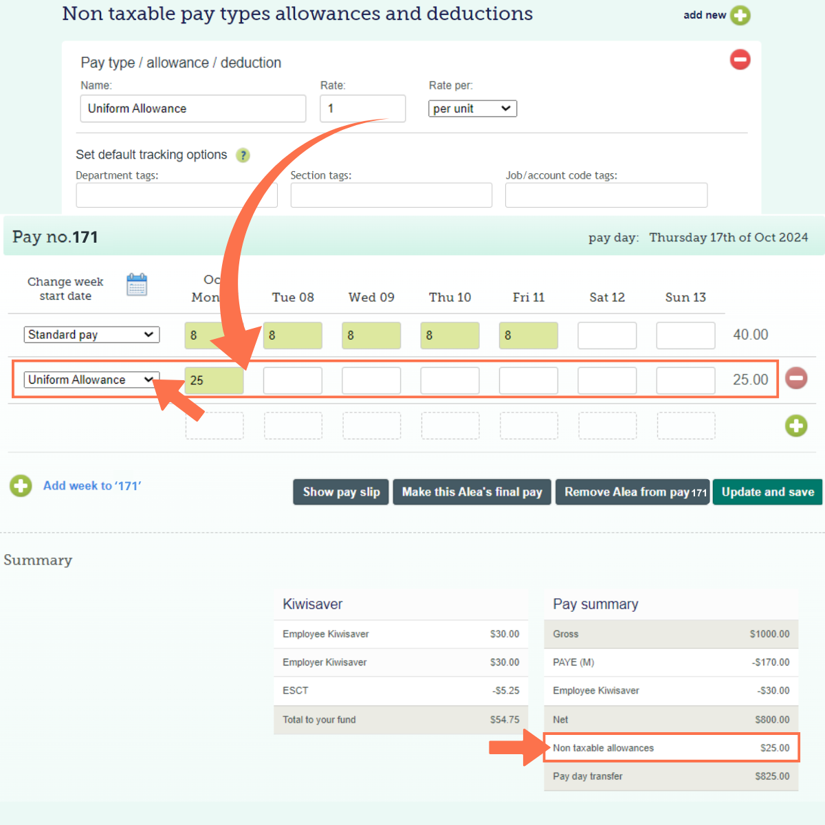Add new pay row with green plus icon

pyautogui.click(x=796, y=426)
